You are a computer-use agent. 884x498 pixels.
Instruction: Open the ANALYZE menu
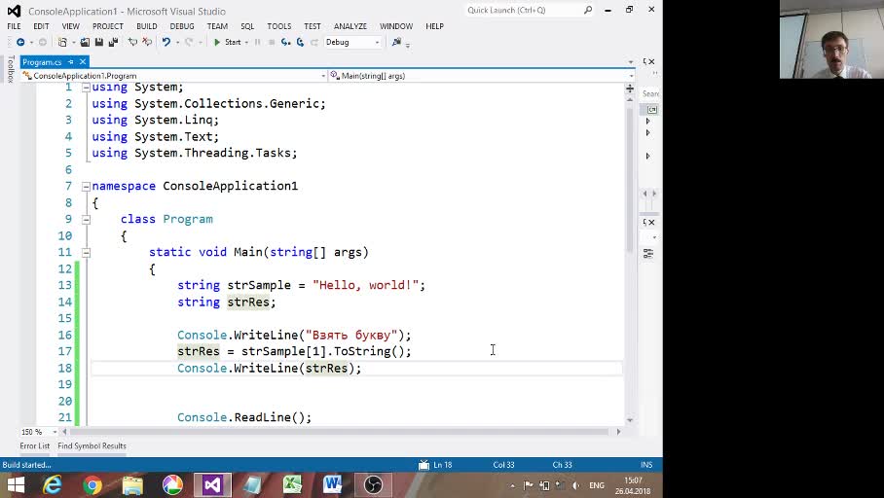point(350,26)
